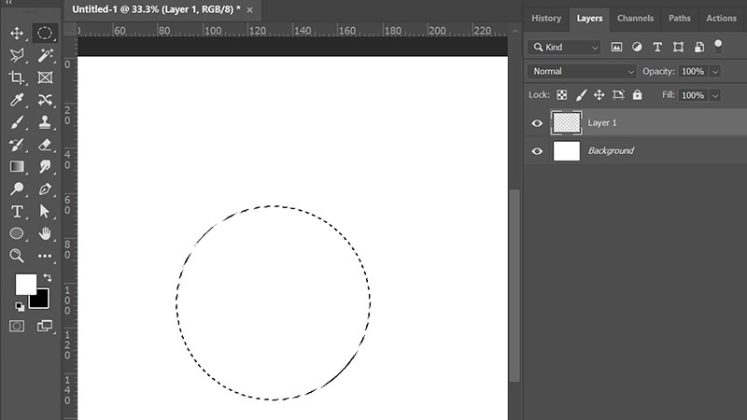The width and height of the screenshot is (747, 420).
Task: Select Layer 1 thumbnail
Action: coord(567,123)
